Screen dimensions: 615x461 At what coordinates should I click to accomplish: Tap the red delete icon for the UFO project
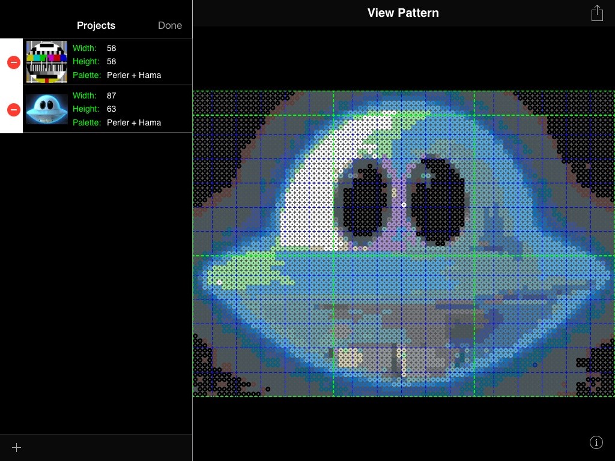click(x=13, y=110)
